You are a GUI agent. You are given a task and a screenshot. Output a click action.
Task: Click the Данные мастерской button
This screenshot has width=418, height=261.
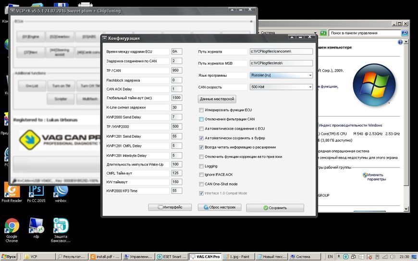click(x=217, y=99)
